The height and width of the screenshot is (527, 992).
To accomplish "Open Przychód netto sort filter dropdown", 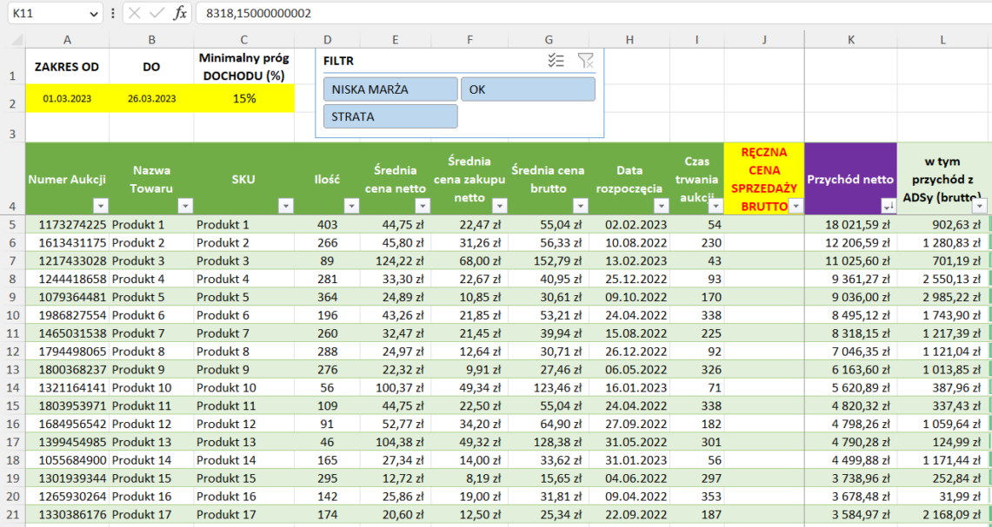I will coord(888,206).
